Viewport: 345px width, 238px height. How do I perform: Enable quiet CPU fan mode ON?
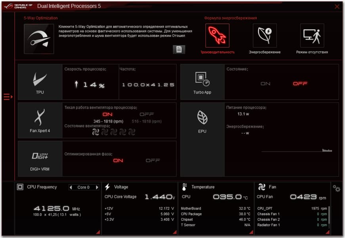[107, 114]
